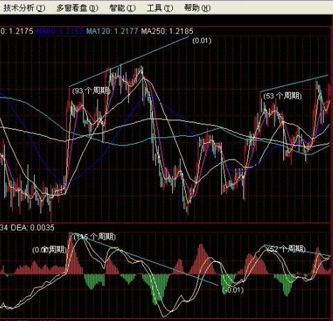Select the (52 个周期) MACD annotation
This screenshot has width=333, height=321.
[286, 249]
